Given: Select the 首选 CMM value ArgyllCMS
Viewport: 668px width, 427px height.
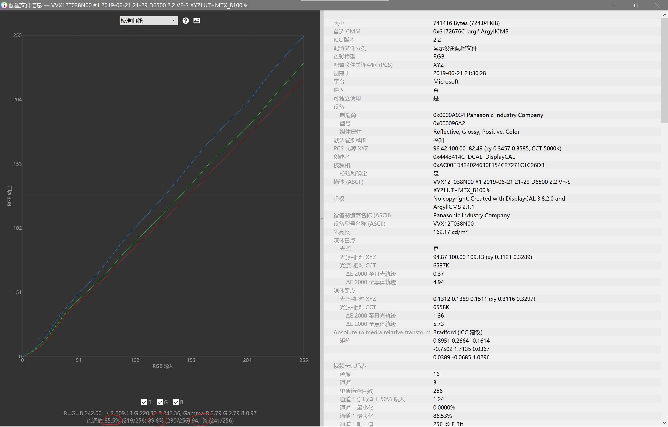Looking at the screenshot, I should pyautogui.click(x=471, y=31).
